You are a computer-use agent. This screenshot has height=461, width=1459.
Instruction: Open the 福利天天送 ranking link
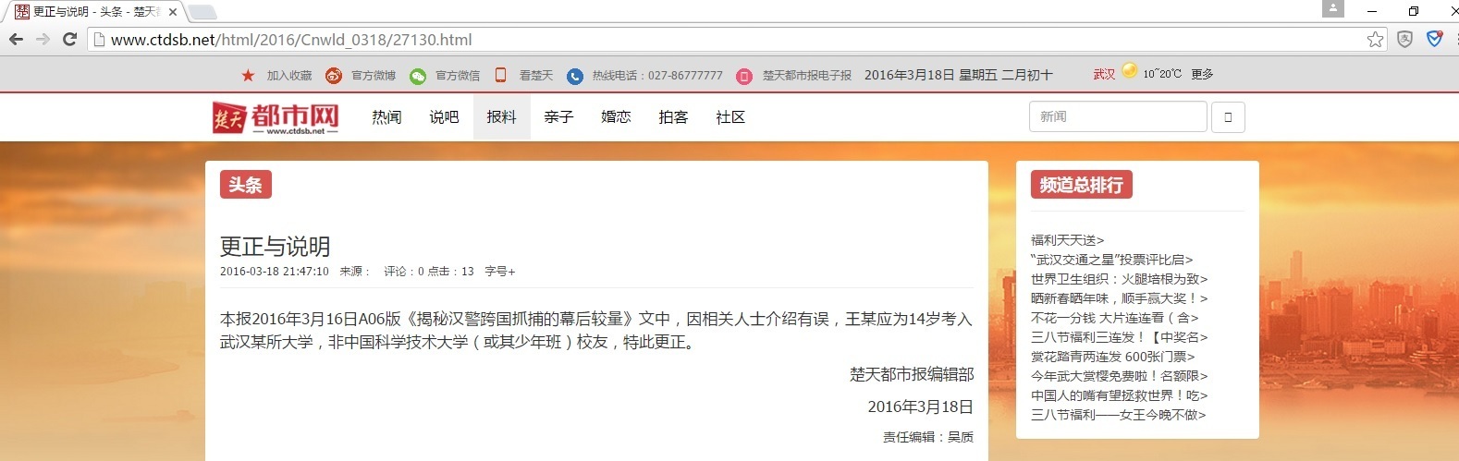pos(1067,240)
